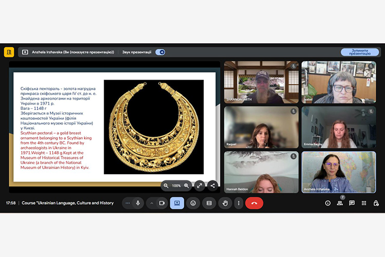Image resolution: width=385 pixels, height=257 pixels.
Task: Click the screen share presentation icon
Action: point(177,203)
